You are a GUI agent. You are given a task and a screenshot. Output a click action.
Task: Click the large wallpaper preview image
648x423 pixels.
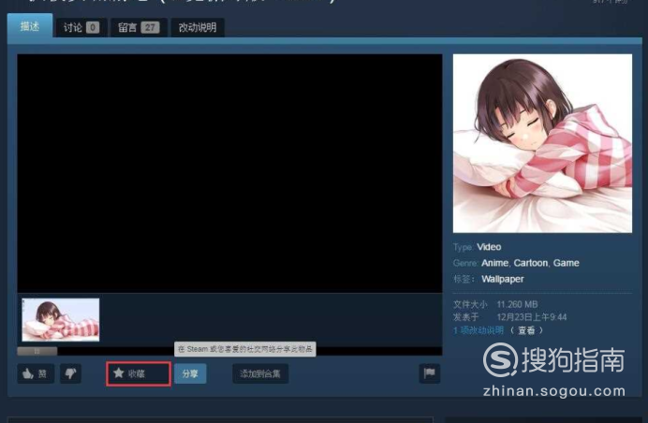pos(542,143)
